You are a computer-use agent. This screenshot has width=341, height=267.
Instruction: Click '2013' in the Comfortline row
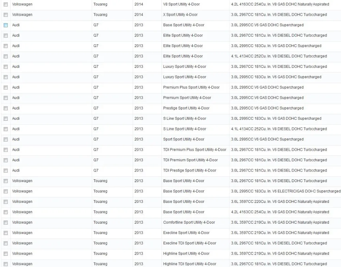[x=139, y=222]
